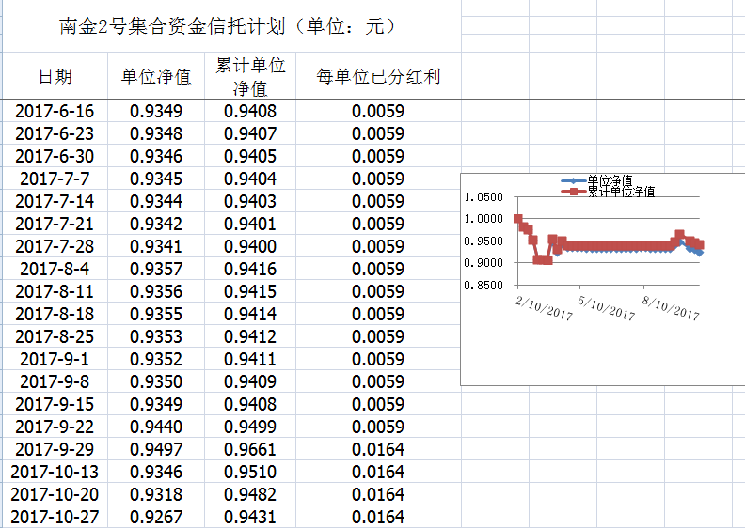
Task: Select the 累计单位净值 column header cell
Action: coord(250,77)
